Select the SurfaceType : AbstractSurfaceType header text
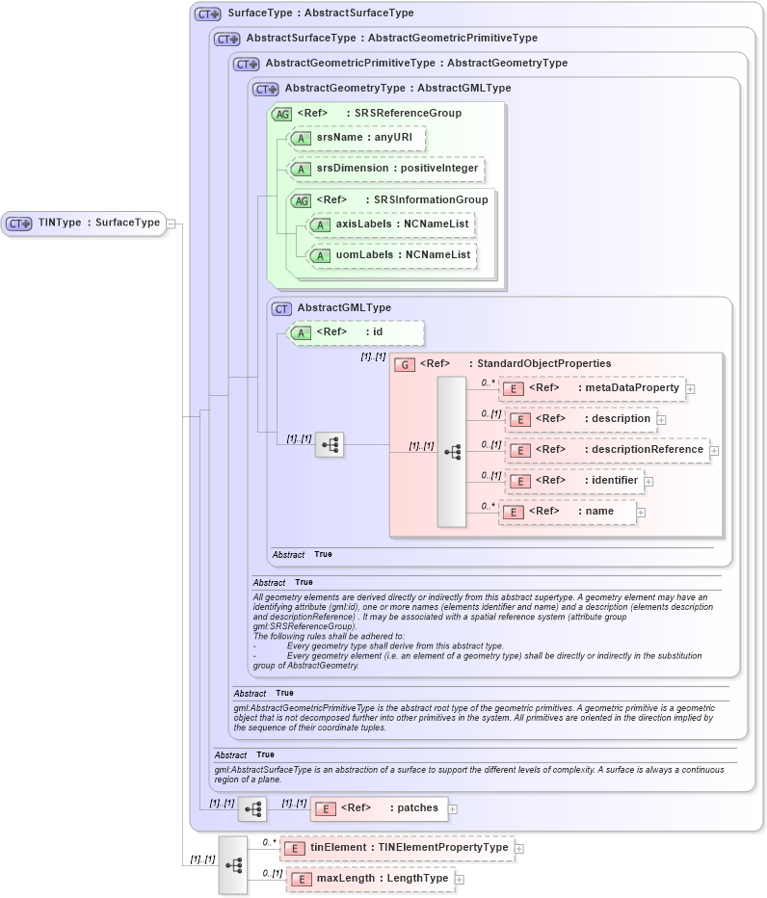767x898 pixels. click(x=321, y=13)
